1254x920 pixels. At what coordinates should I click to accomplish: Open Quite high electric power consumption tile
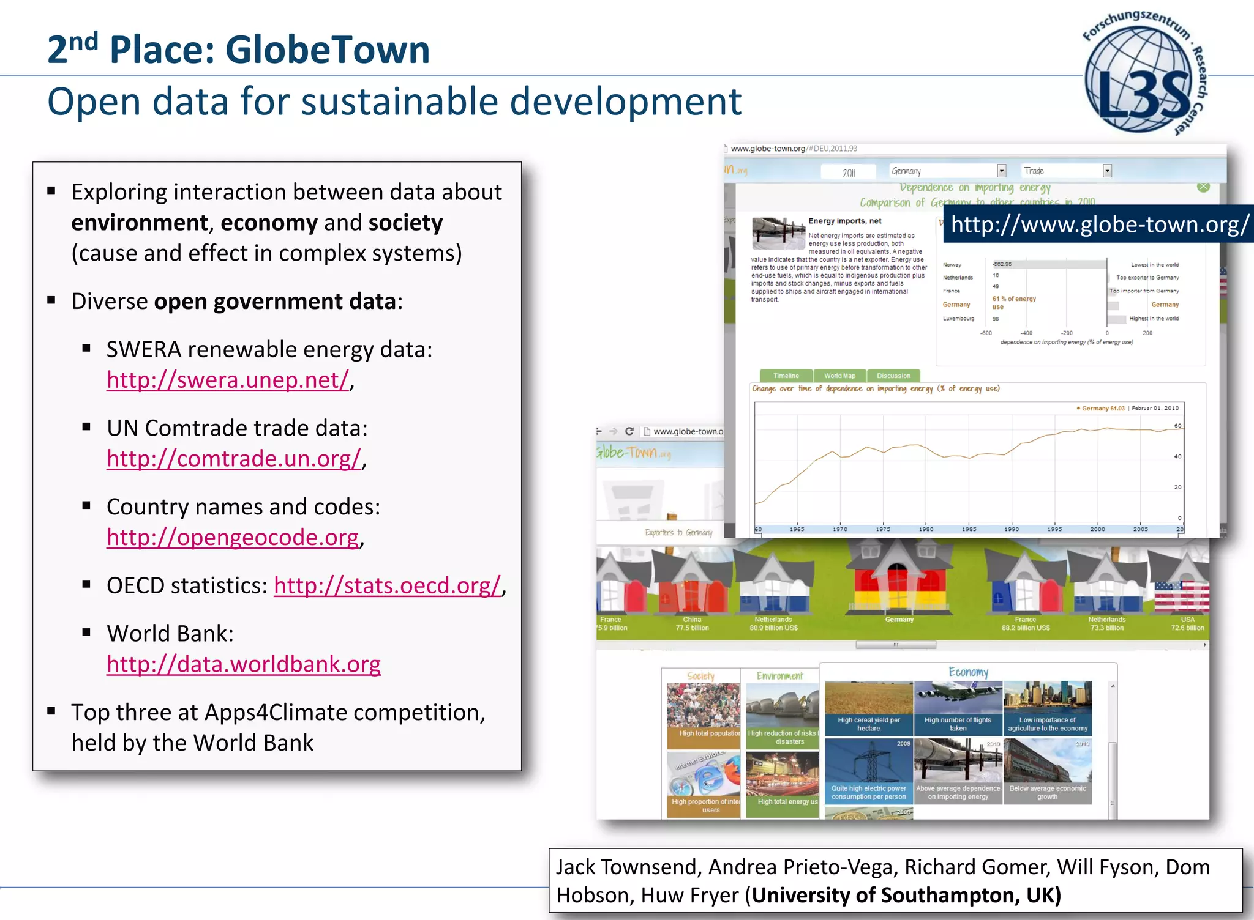(868, 771)
